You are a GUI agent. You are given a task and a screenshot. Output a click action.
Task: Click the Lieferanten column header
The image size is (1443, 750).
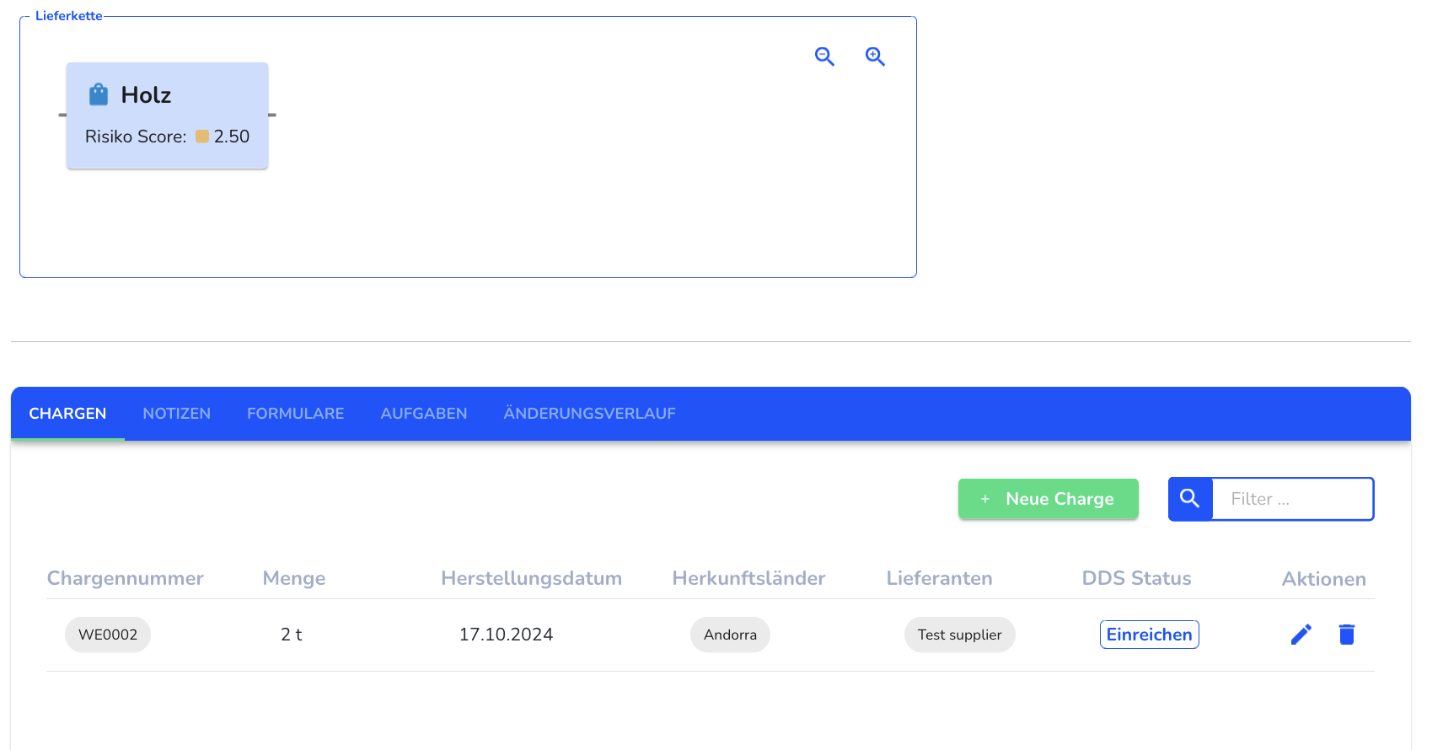click(x=940, y=578)
